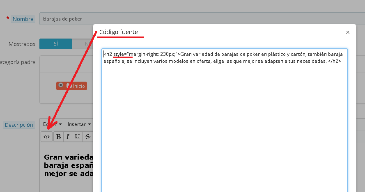The height and width of the screenshot is (192, 365).
Task: Select the Inicio radio button
Action: pyautogui.click(x=61, y=85)
